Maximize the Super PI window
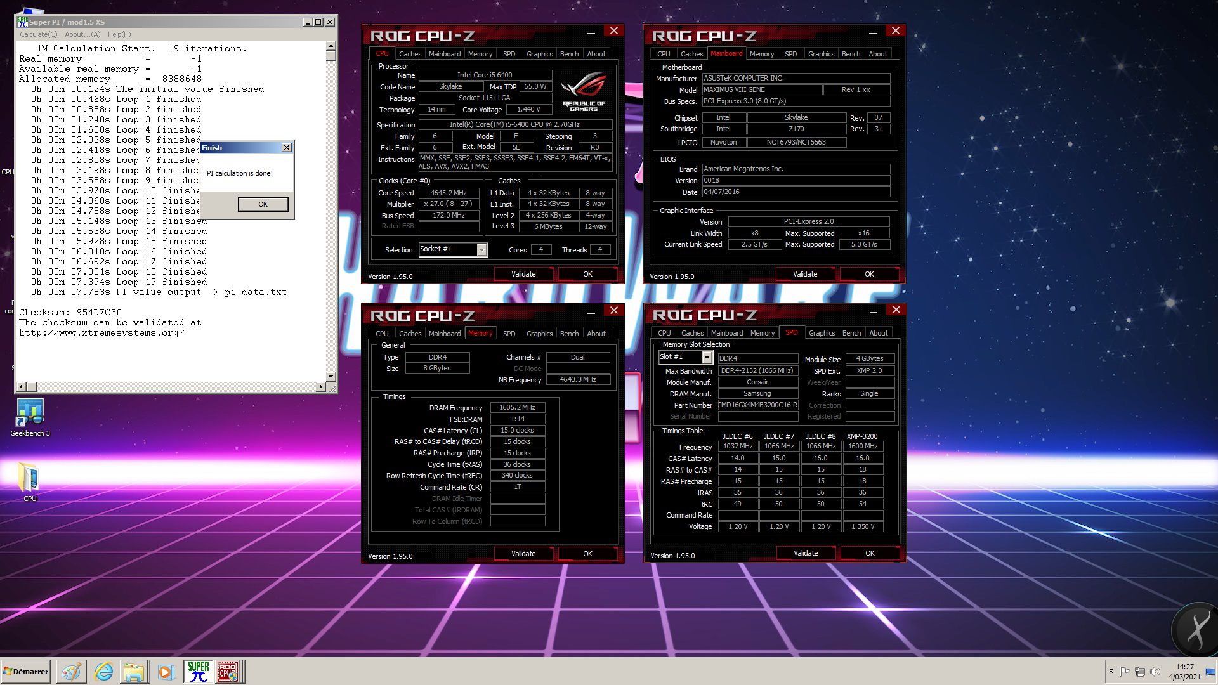 [318, 22]
